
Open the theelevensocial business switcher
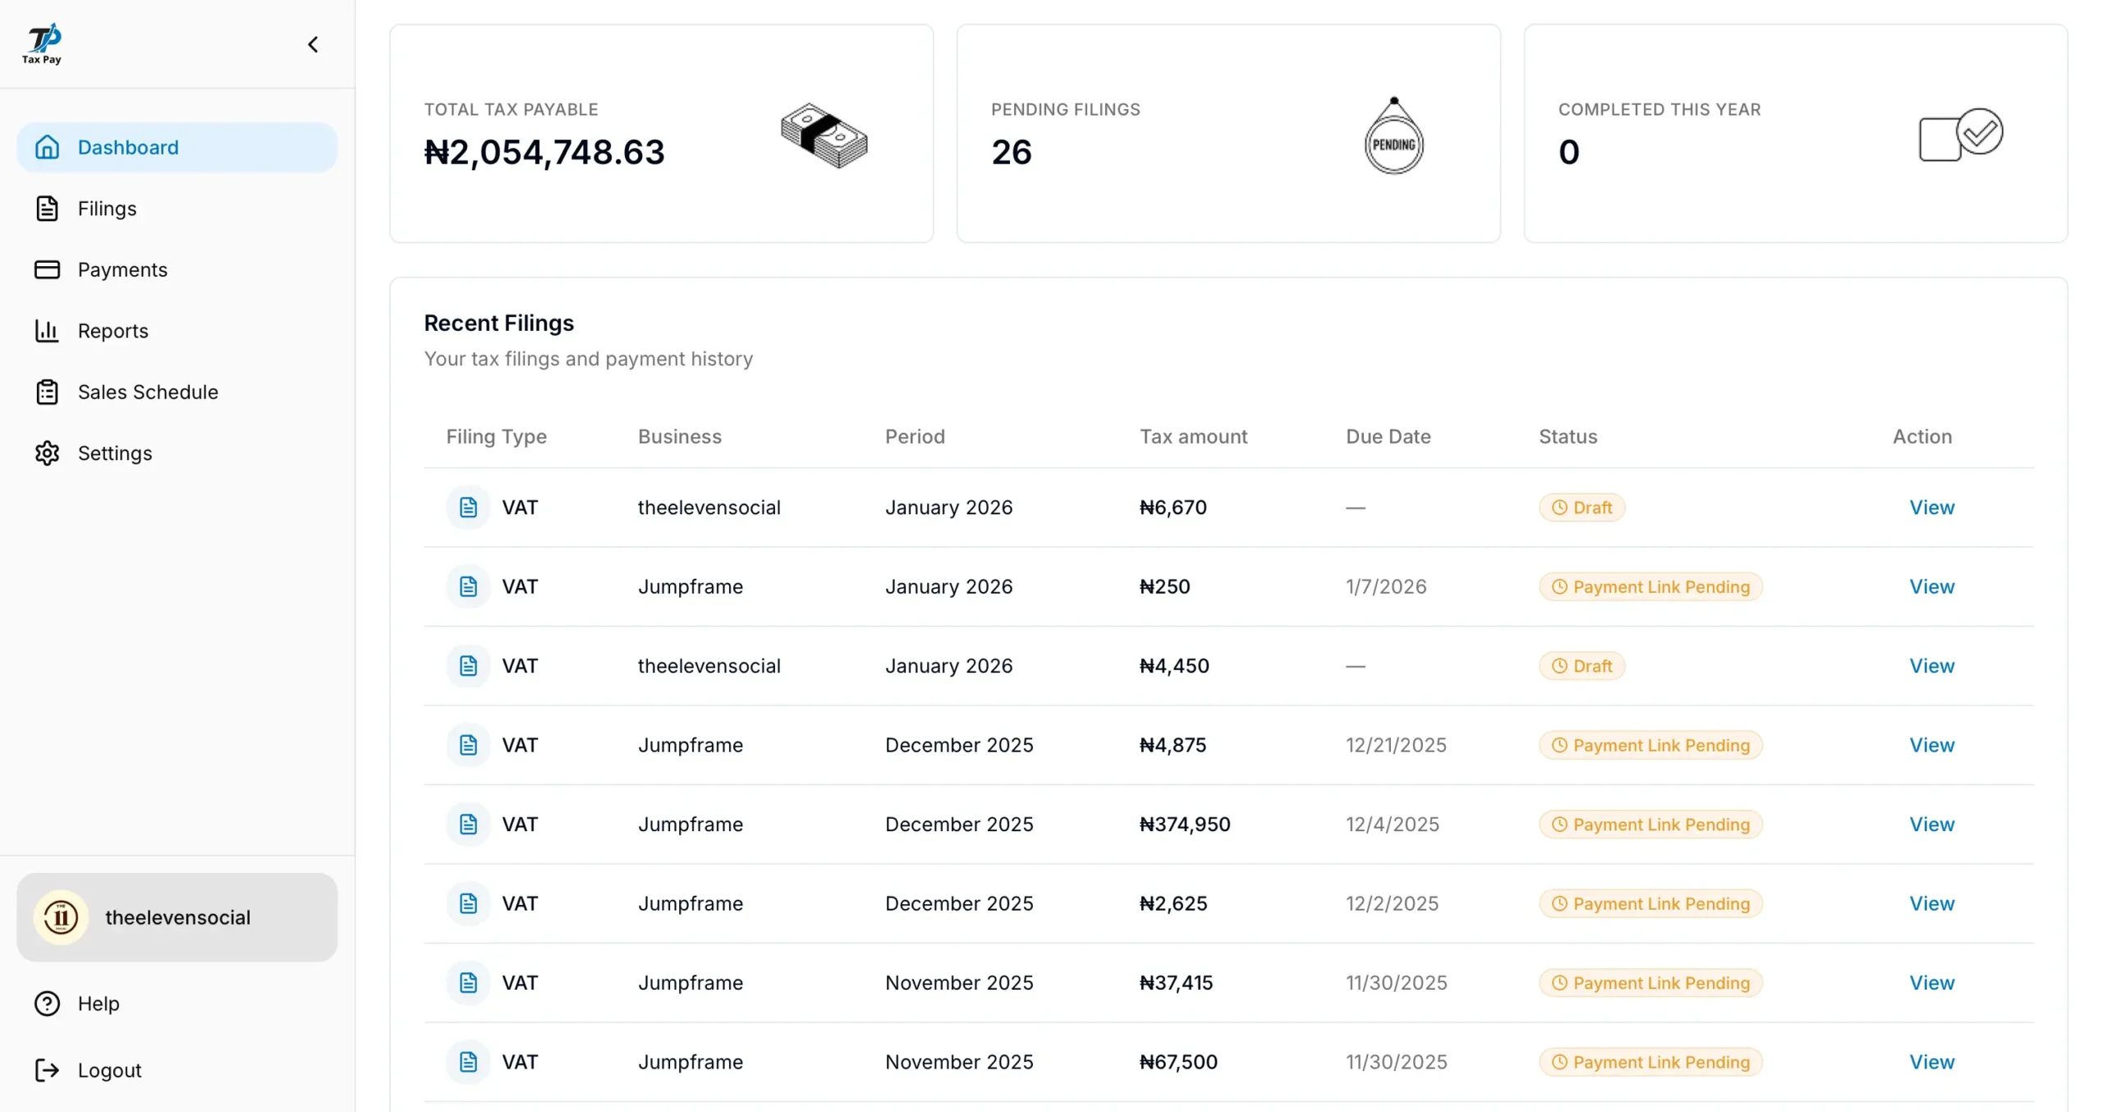177,917
